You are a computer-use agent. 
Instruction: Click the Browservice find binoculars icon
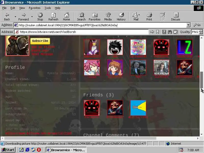pyautogui.click(x=170, y=32)
